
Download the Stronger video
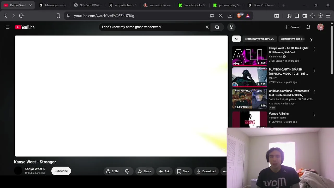pos(206,171)
